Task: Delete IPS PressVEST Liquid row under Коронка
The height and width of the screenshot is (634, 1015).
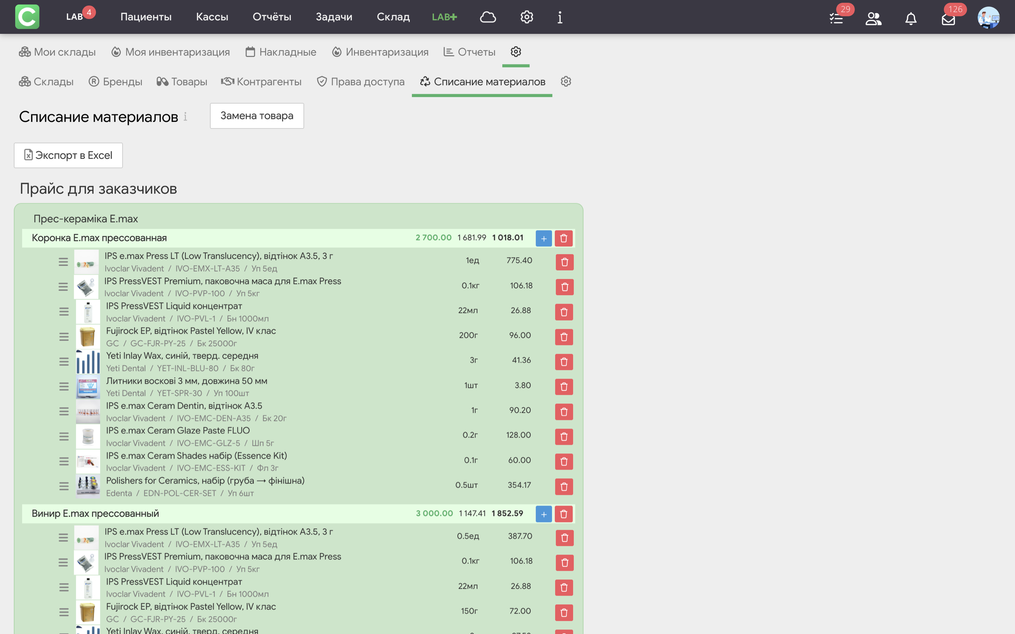Action: [564, 312]
